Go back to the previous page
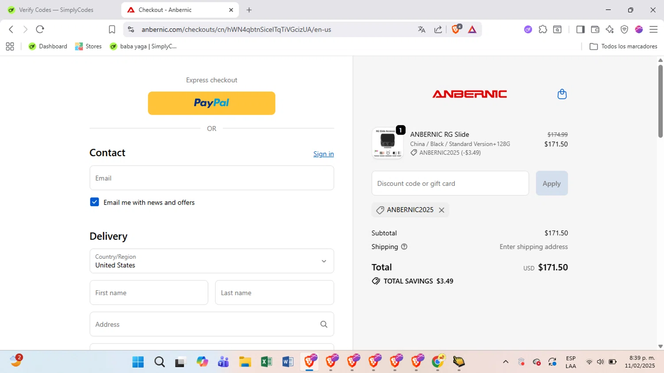 11,29
